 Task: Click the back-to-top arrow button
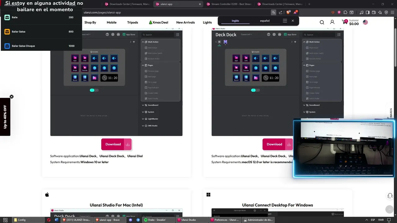pyautogui.click(x=389, y=209)
